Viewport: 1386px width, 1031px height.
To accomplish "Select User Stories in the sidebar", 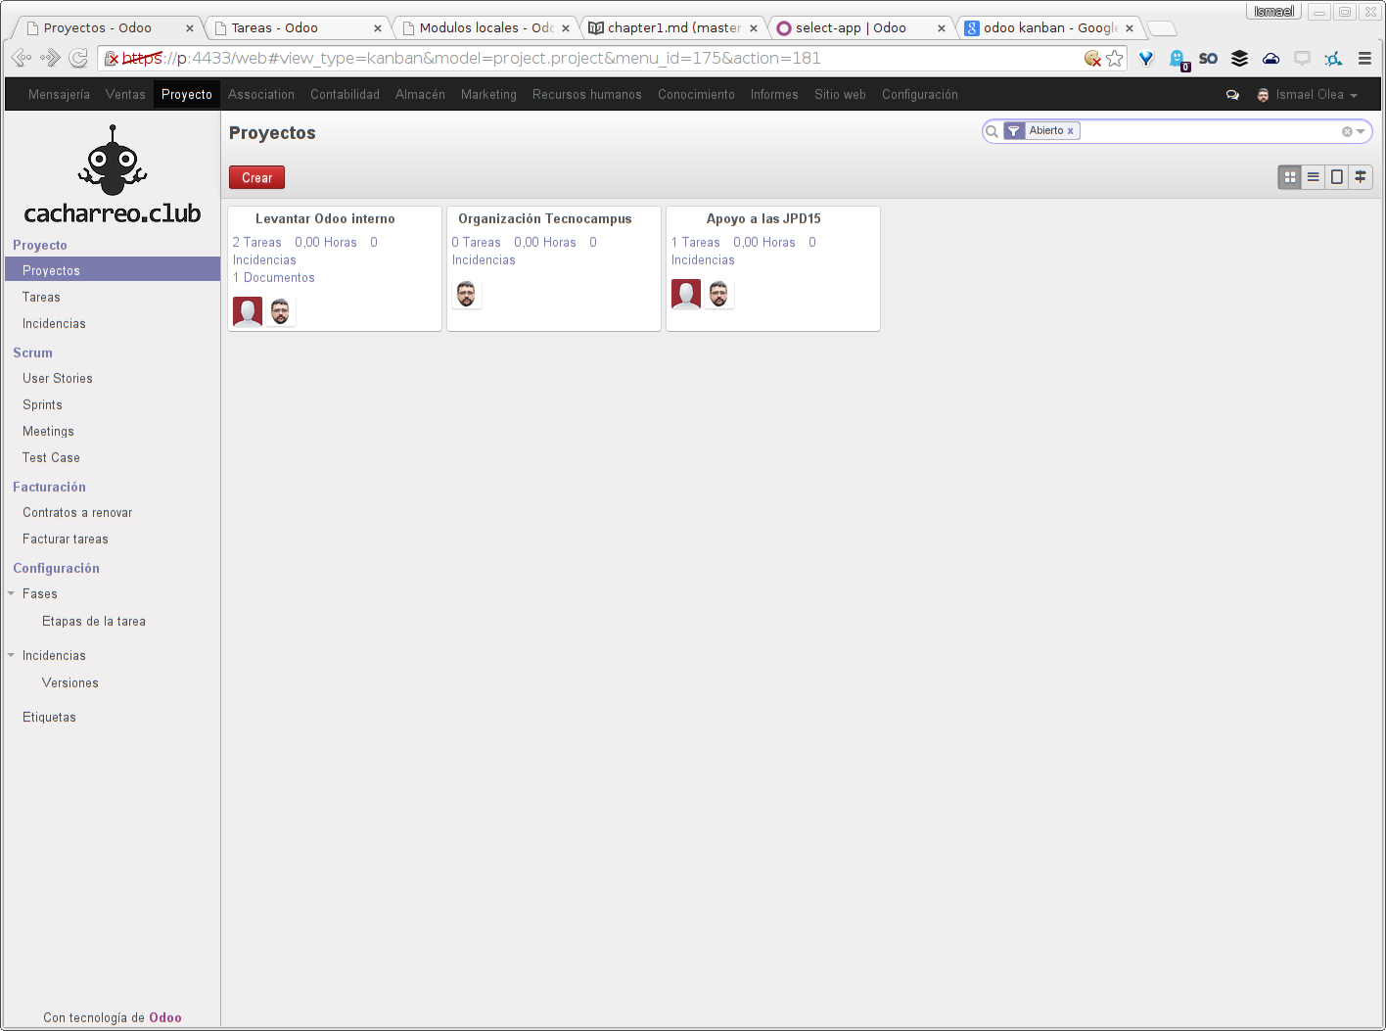I will 58,378.
